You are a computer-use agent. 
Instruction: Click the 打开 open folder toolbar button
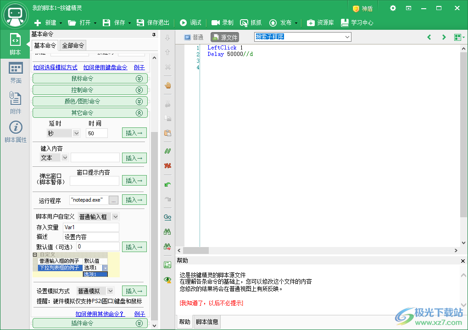(79, 22)
